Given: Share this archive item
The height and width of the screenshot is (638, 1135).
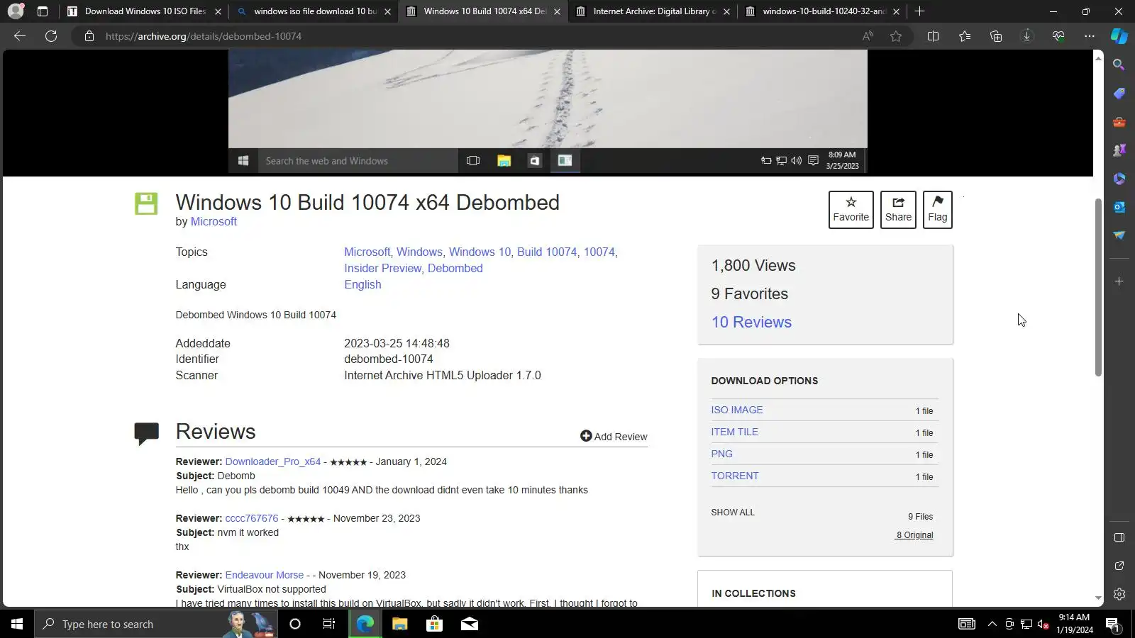Looking at the screenshot, I should coord(898,210).
